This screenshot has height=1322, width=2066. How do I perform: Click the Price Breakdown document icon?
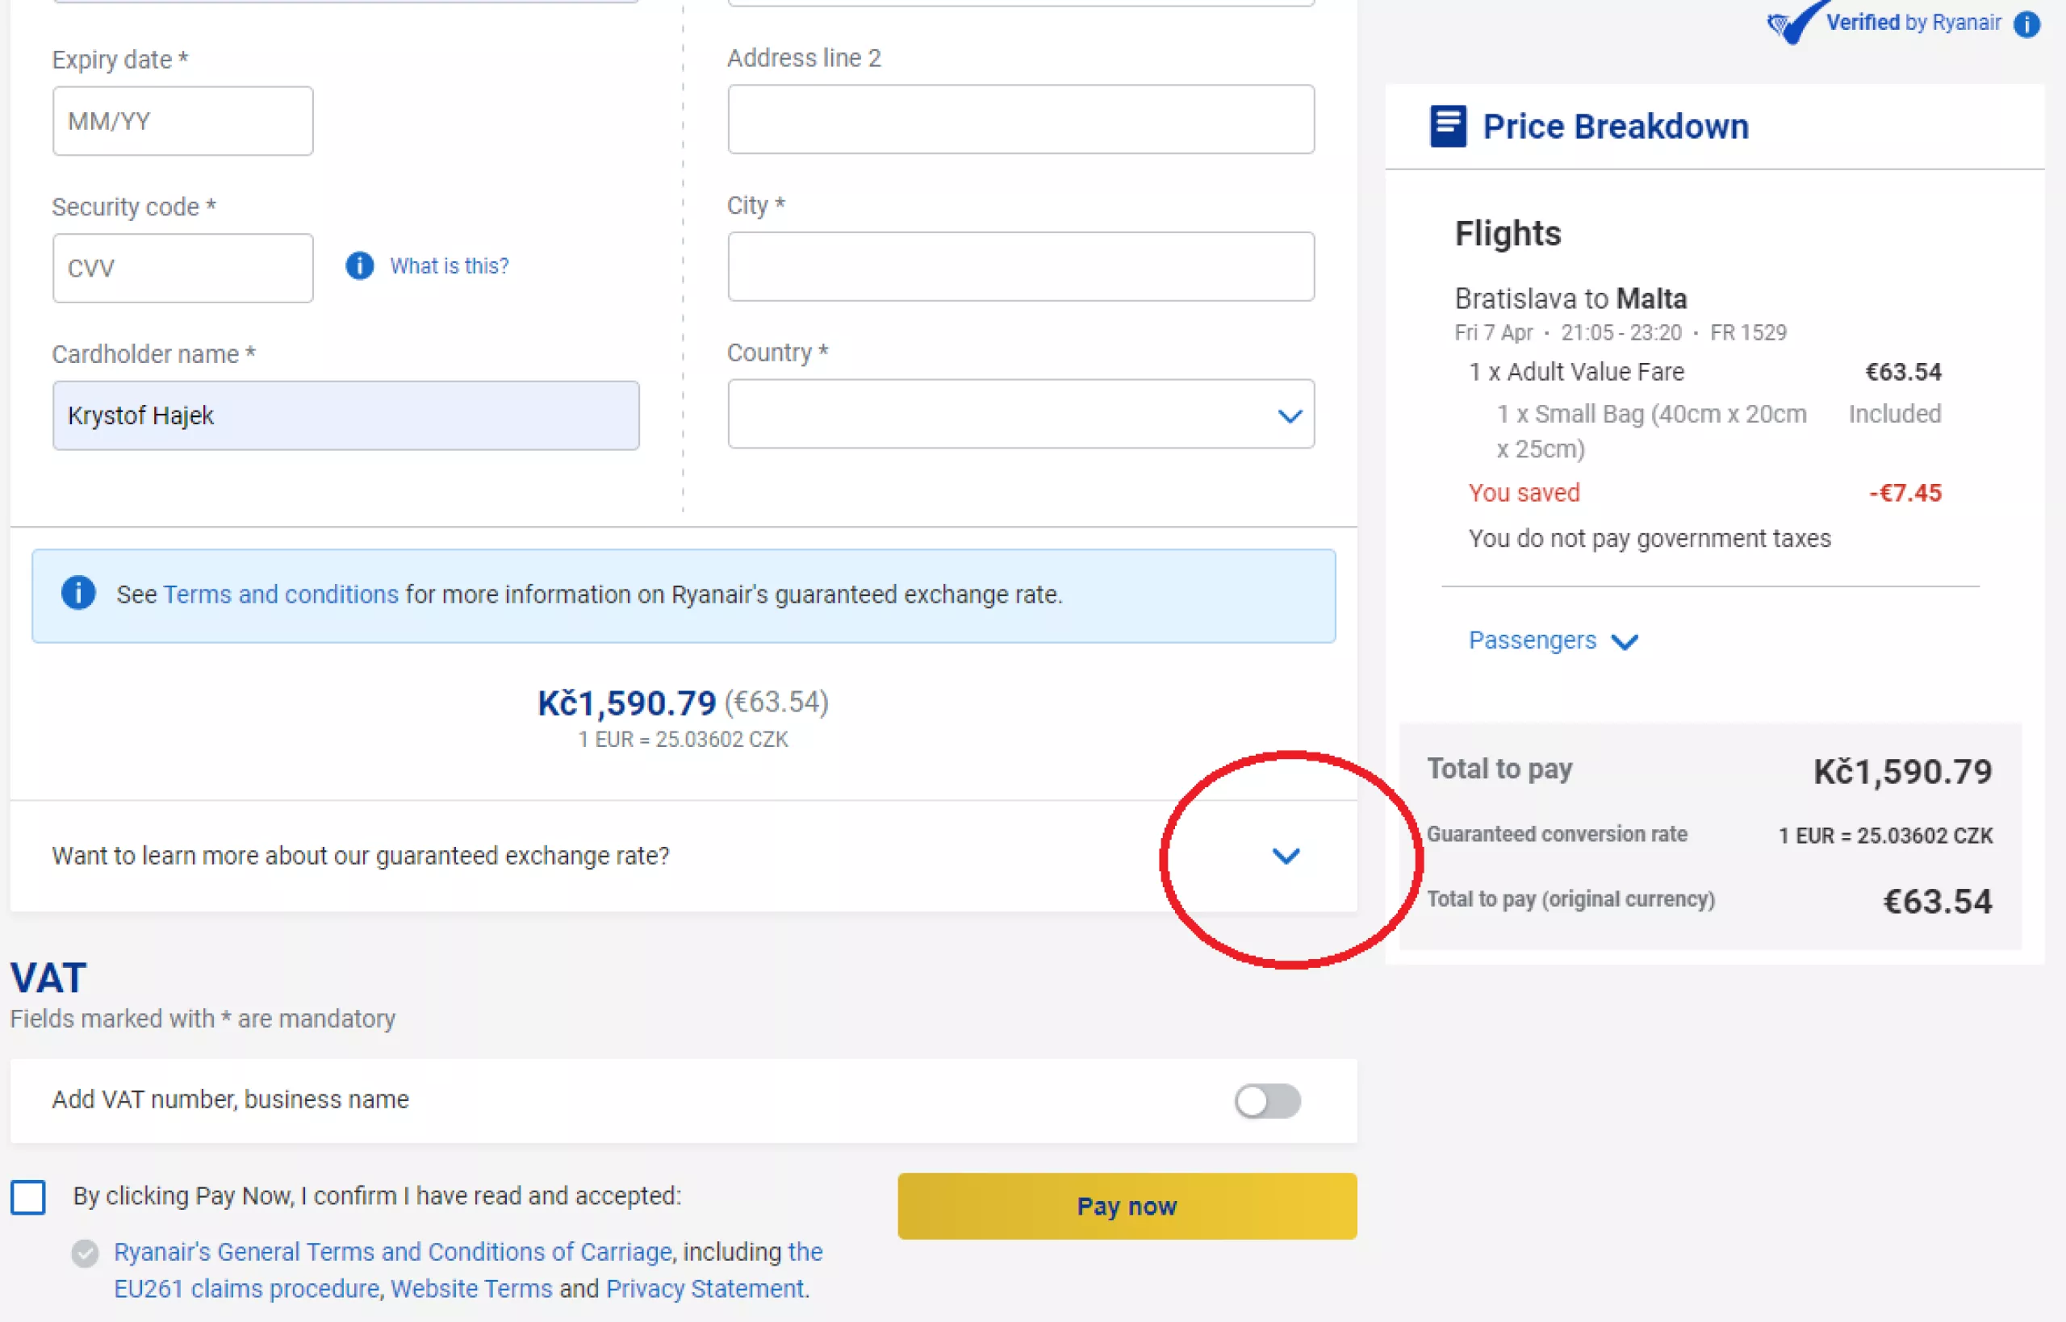click(x=1448, y=126)
